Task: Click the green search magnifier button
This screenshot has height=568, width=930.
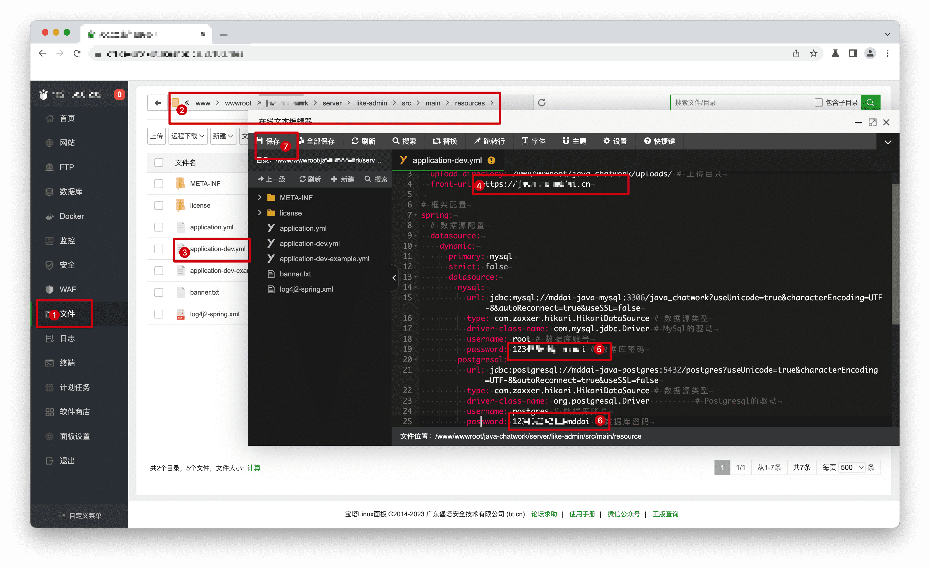Action: (x=870, y=103)
